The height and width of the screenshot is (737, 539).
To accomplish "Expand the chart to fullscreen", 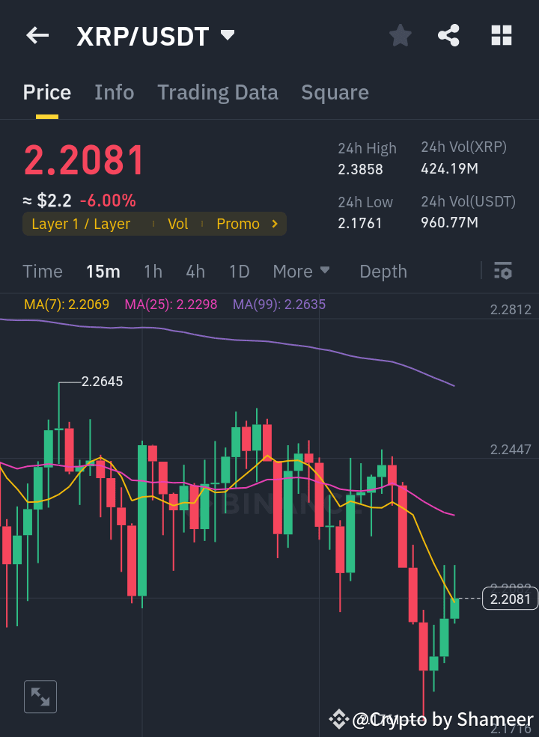I will pyautogui.click(x=40, y=696).
